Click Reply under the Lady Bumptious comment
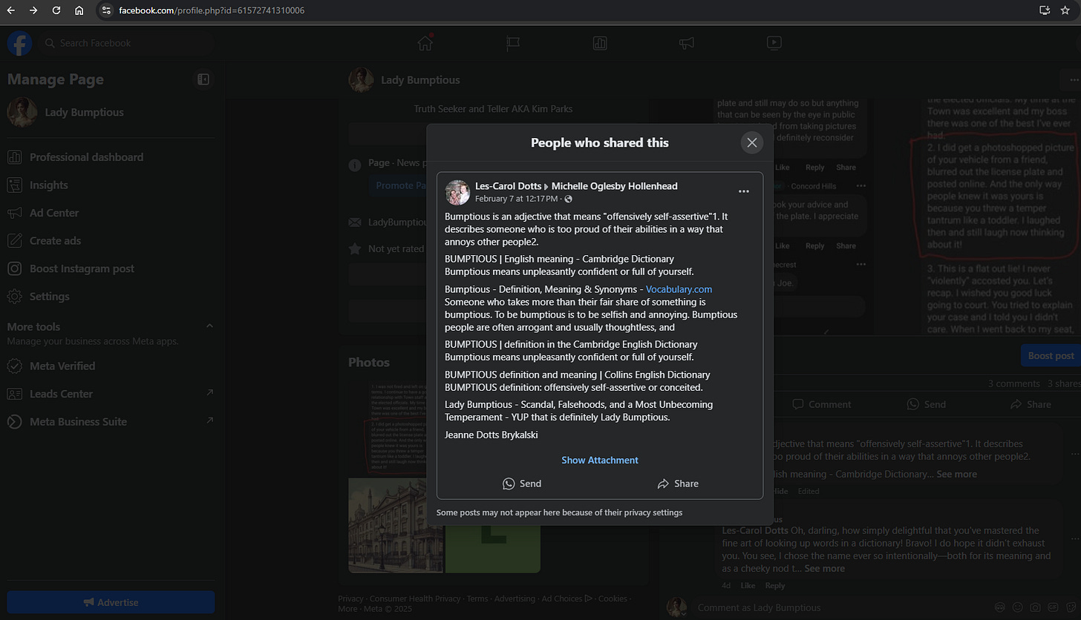Image resolution: width=1081 pixels, height=620 pixels. coord(775,585)
